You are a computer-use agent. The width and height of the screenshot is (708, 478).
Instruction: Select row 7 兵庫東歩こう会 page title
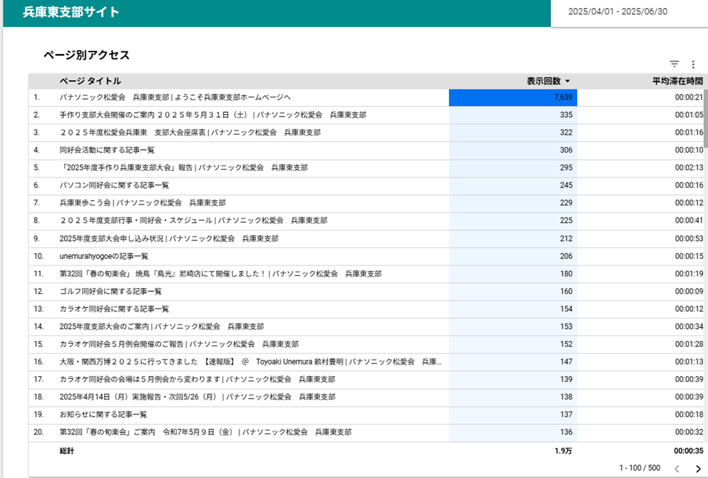tap(142, 203)
